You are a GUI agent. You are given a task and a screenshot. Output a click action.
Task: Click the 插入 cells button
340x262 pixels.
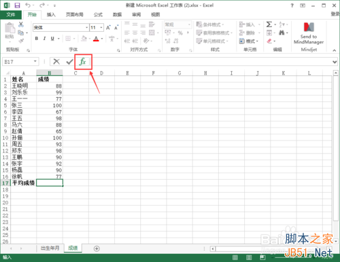coord(250,24)
